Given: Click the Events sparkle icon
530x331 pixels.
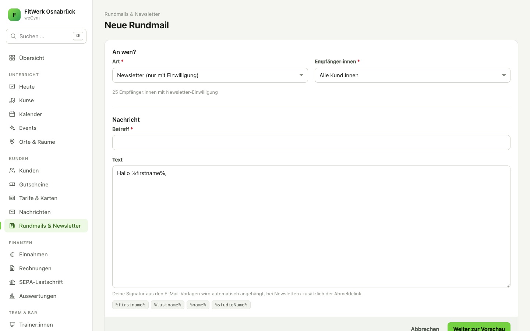Looking at the screenshot, I should 12,128.
